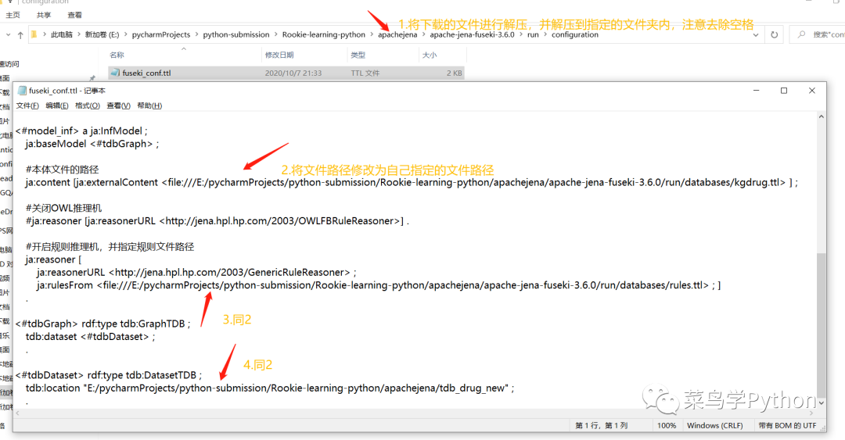Expand the recent locations arrow beside up button
This screenshot has width=845, height=440.
6,35
